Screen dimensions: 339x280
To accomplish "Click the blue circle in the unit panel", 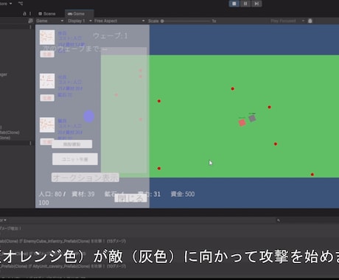I will point(89,116).
